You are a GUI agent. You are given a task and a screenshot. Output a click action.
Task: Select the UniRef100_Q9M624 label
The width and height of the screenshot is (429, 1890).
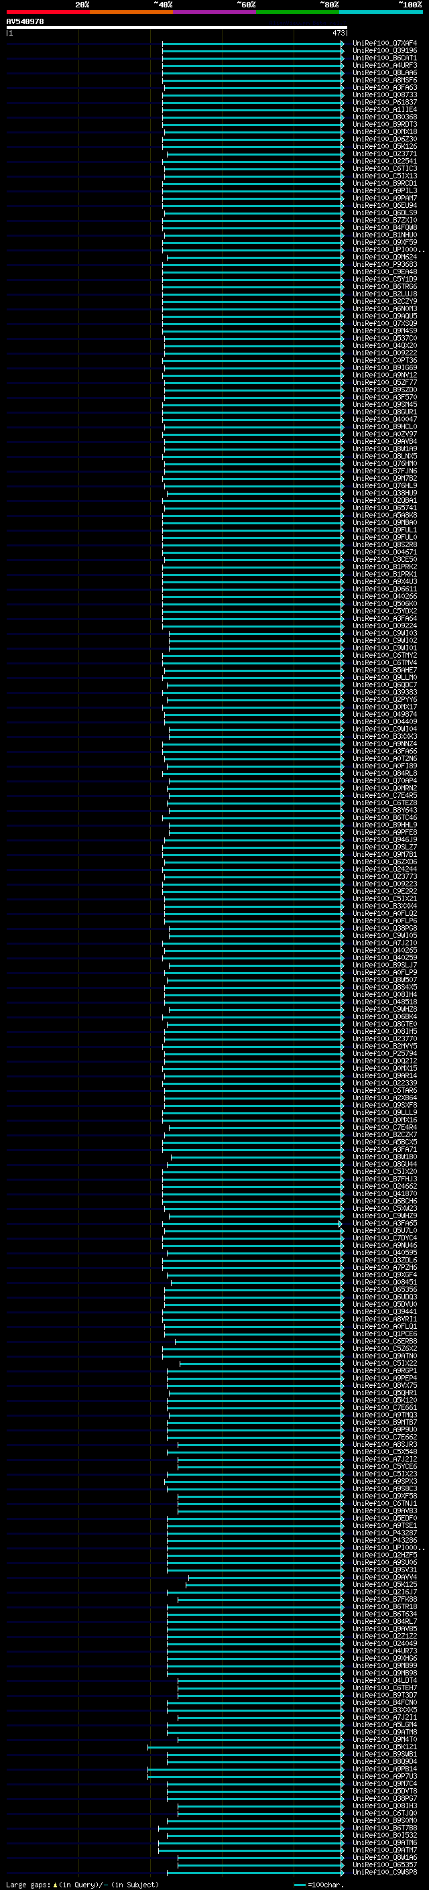coord(385,257)
